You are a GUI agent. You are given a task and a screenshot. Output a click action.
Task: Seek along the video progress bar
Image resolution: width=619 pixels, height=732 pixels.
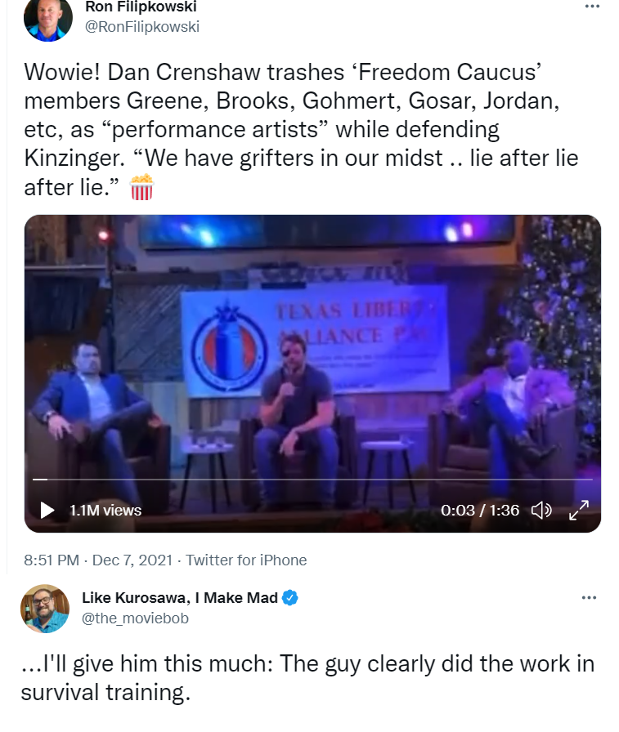coord(312,480)
